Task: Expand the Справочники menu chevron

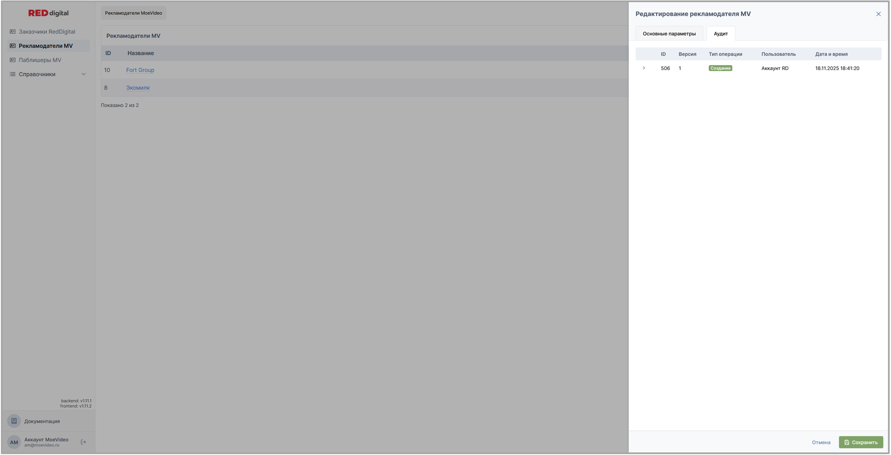Action: (83, 74)
